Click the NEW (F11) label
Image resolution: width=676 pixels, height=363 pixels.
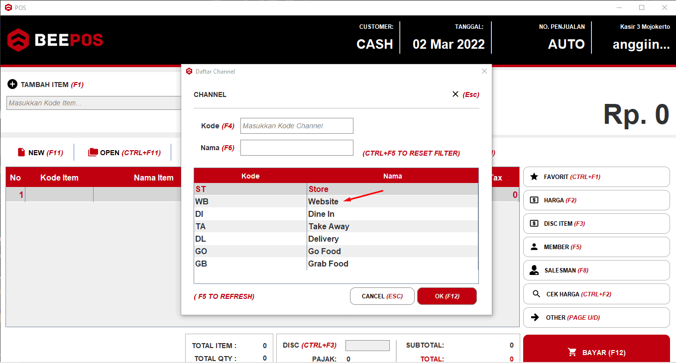[x=46, y=153]
